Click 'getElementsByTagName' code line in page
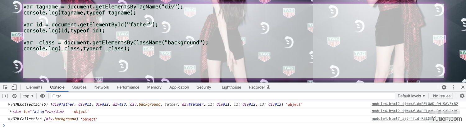Viewport: 466px width, 128px height. tap(103, 7)
